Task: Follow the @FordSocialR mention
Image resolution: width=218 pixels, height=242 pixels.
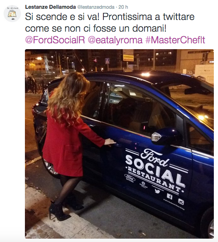Action: click(x=55, y=40)
